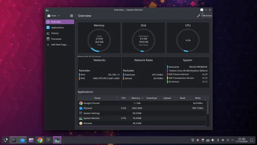Image resolution: width=257 pixels, height=145 pixels.
Task: Click the Download rate 957.9 KiB/s
Action: tap(158, 75)
